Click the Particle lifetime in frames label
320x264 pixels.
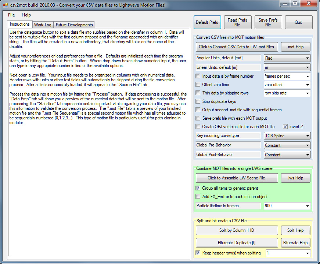click(x=228, y=206)
